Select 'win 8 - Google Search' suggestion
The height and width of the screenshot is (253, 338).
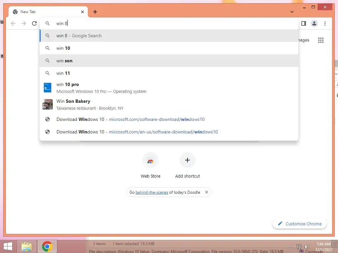tap(169, 36)
